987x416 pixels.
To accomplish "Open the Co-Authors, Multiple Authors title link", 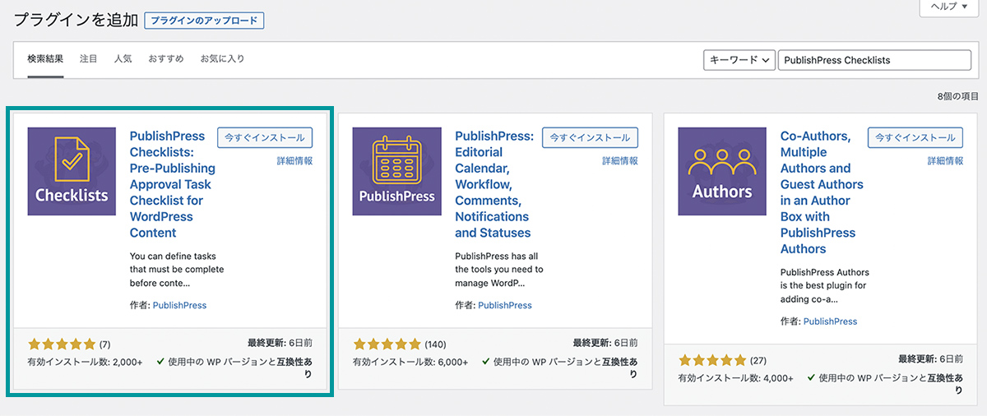I will [822, 192].
